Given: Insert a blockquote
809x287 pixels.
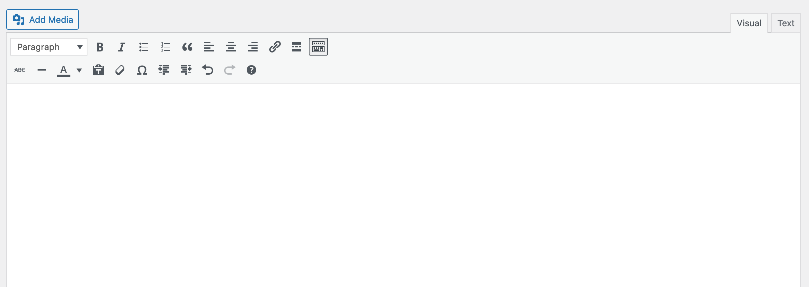Looking at the screenshot, I should pyautogui.click(x=187, y=47).
